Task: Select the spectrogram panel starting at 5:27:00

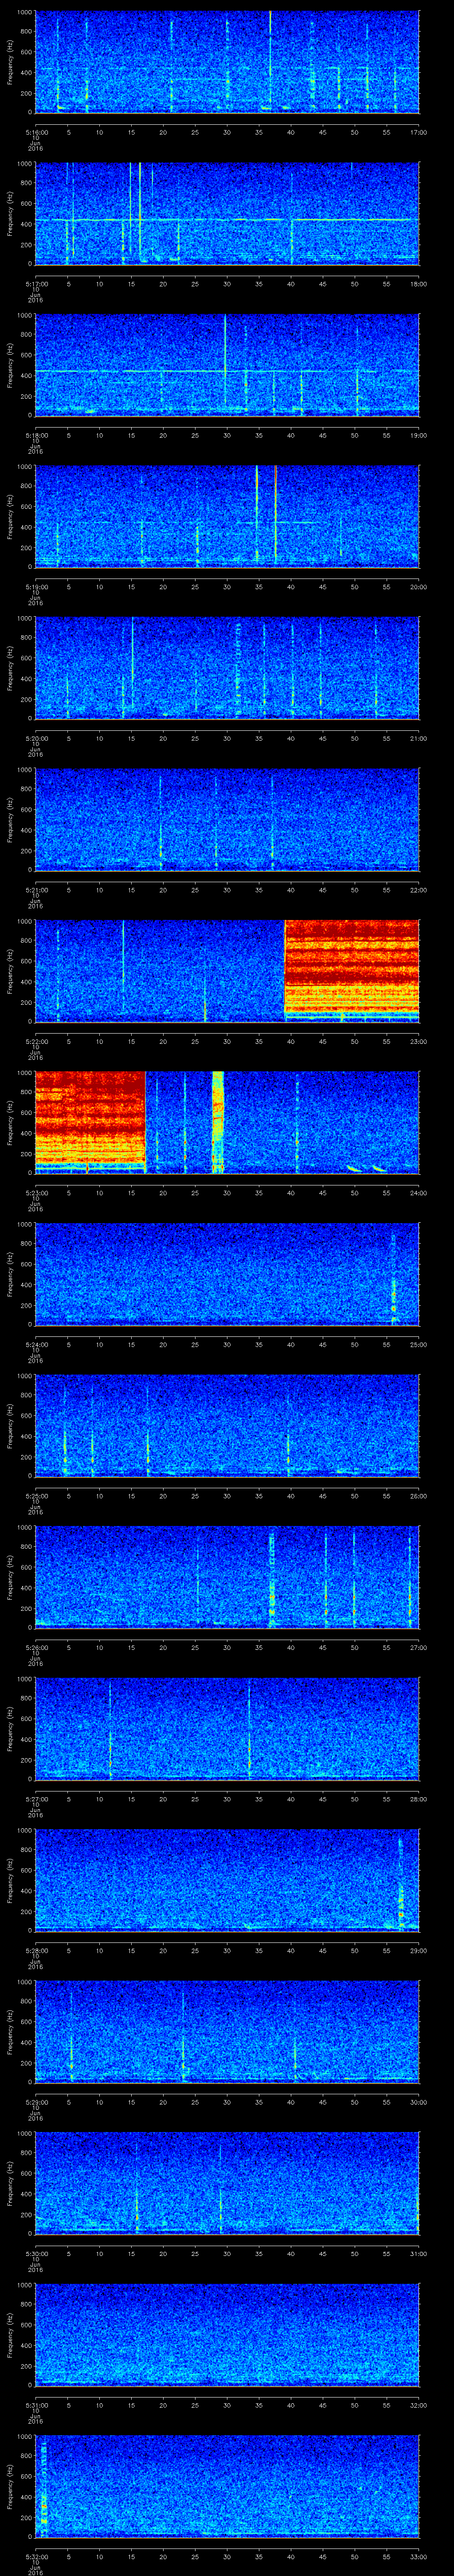Action: click(x=227, y=1728)
